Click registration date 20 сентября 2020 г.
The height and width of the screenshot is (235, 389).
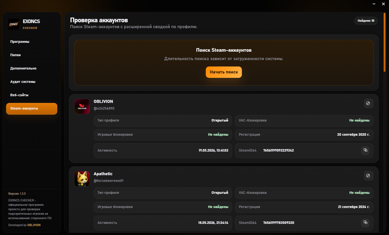coord(353,135)
